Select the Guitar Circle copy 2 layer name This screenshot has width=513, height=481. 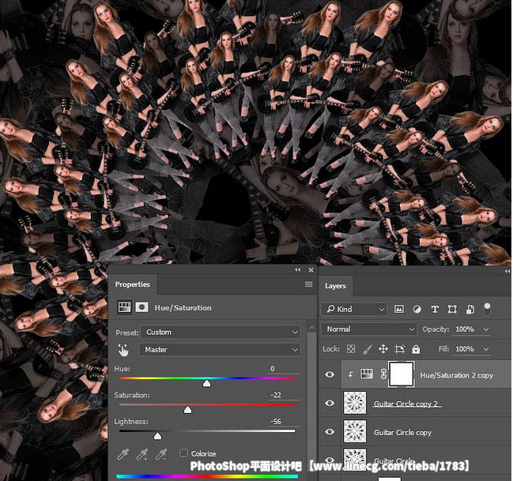coord(407,404)
